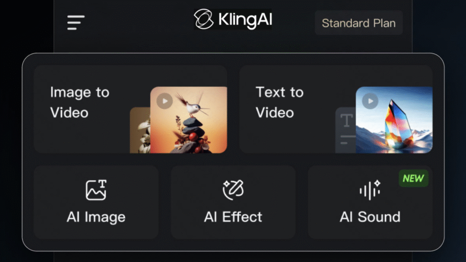This screenshot has height=262, width=466.
Task: Click the AI Sound waveform icon
Action: (x=370, y=190)
